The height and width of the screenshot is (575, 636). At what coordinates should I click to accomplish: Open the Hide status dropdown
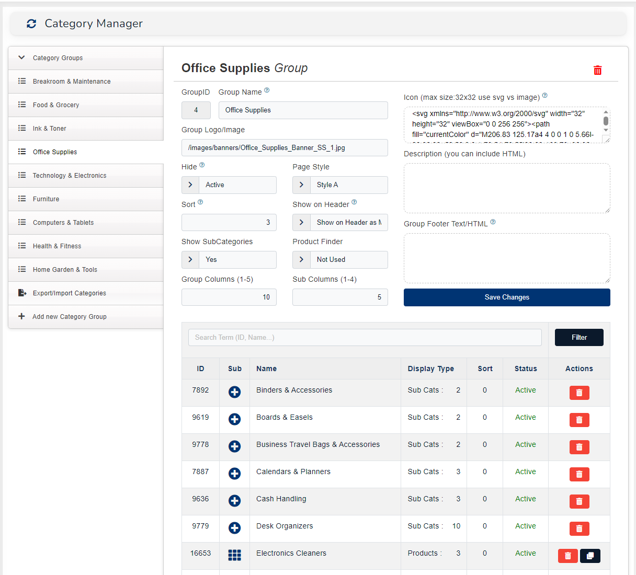tap(229, 185)
